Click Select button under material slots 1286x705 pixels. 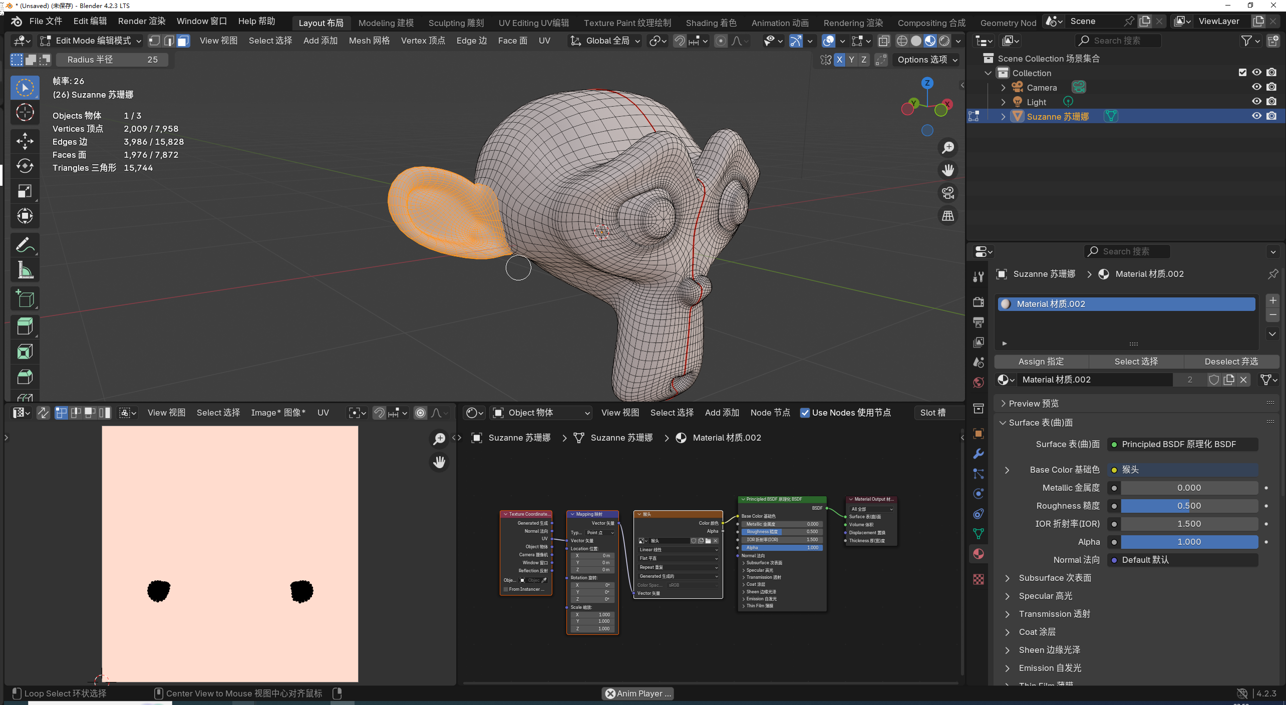pos(1136,362)
